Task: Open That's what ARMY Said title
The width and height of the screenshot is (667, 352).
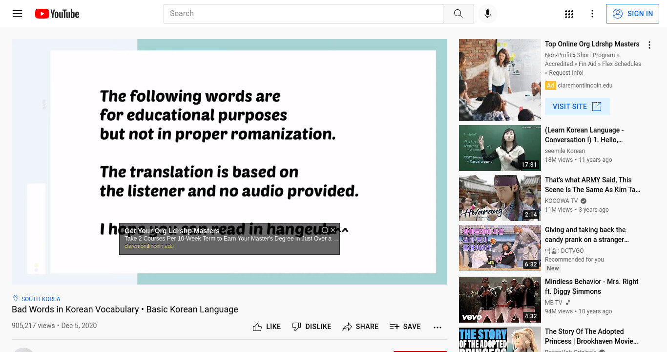Action: click(592, 185)
